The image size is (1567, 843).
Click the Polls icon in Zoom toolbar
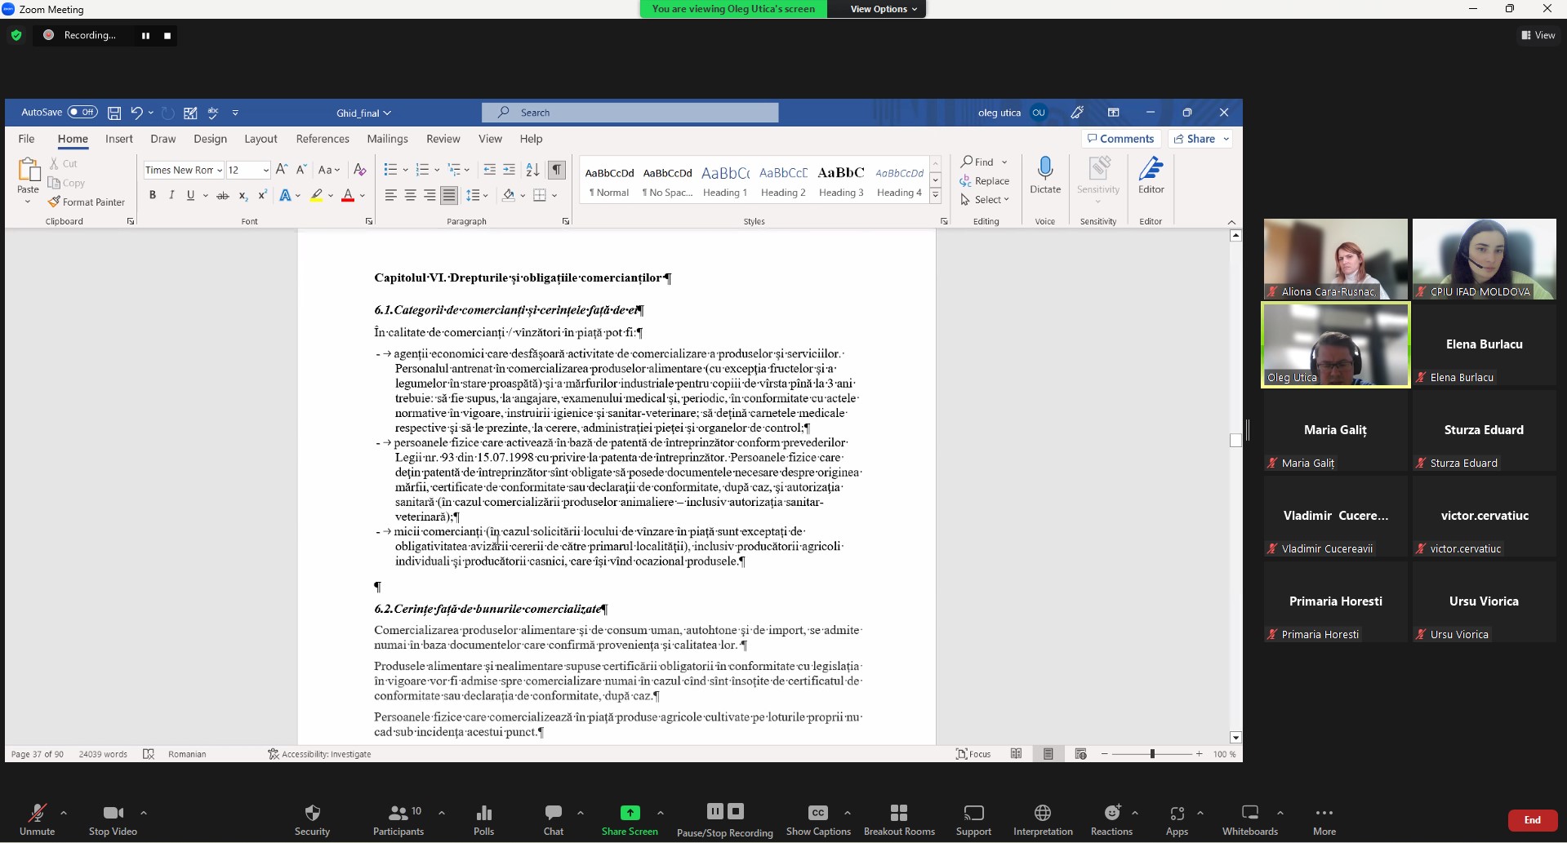coord(483,819)
